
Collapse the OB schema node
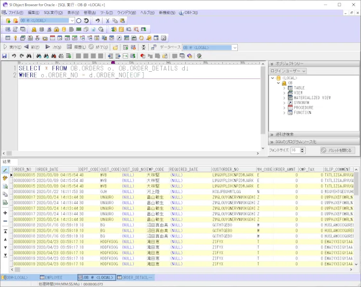278,83
